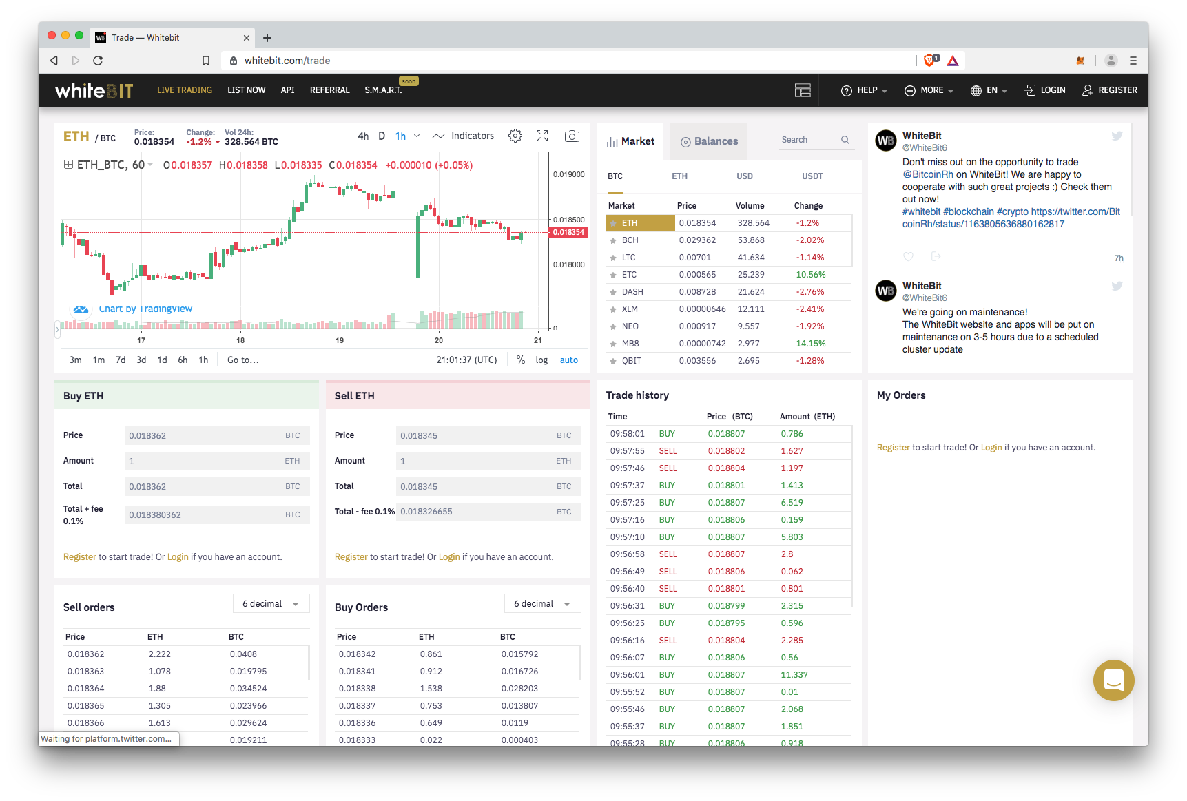Open HELP dropdown menu

tap(865, 90)
